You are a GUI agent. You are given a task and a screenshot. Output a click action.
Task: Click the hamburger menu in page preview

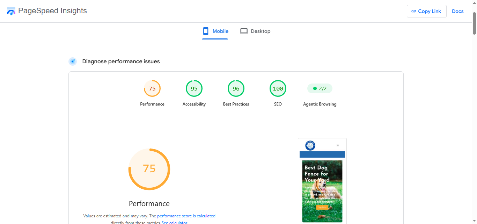point(338,145)
